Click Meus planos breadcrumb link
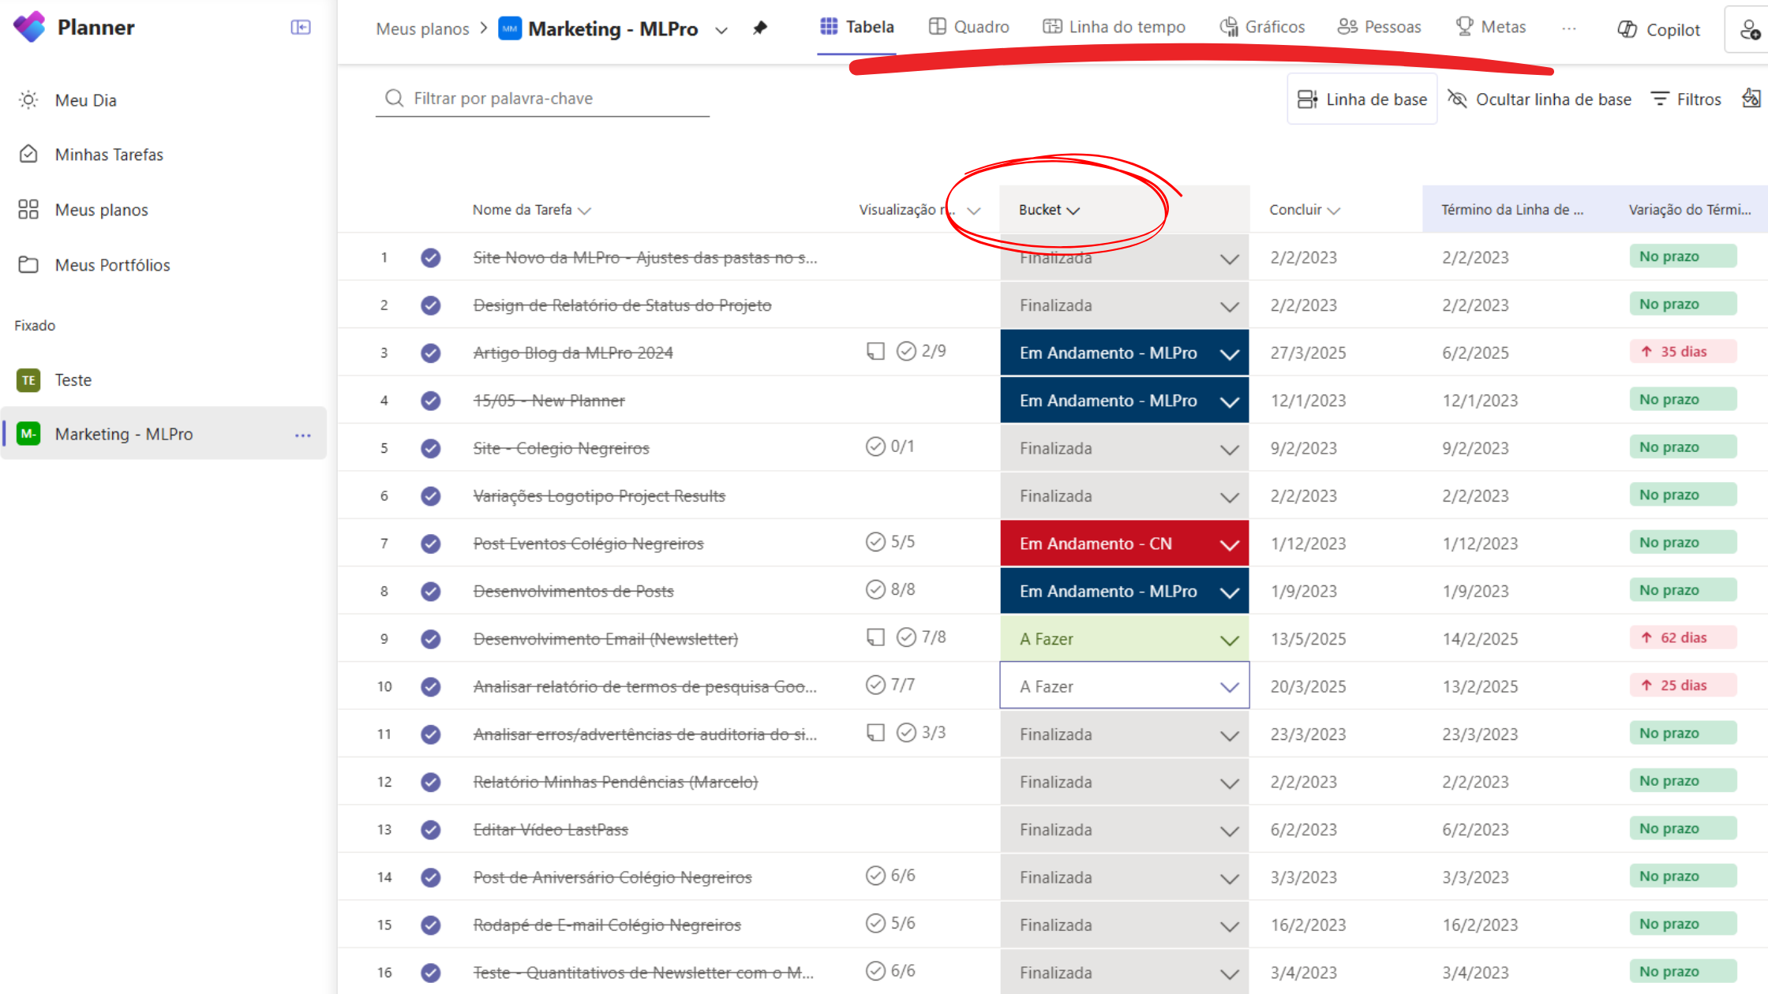Viewport: 1768px width, 994px height. 422,29
